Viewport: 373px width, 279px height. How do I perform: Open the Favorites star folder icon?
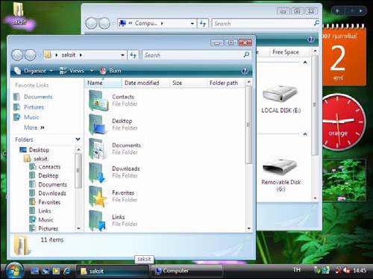tap(98, 197)
